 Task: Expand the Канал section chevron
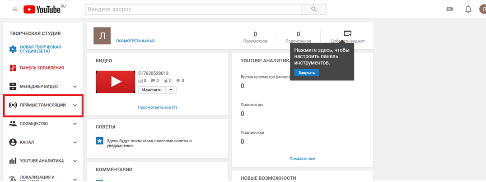tap(75, 142)
